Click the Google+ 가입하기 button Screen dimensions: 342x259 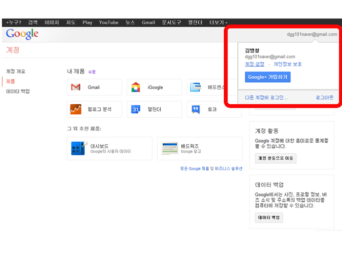267,77
